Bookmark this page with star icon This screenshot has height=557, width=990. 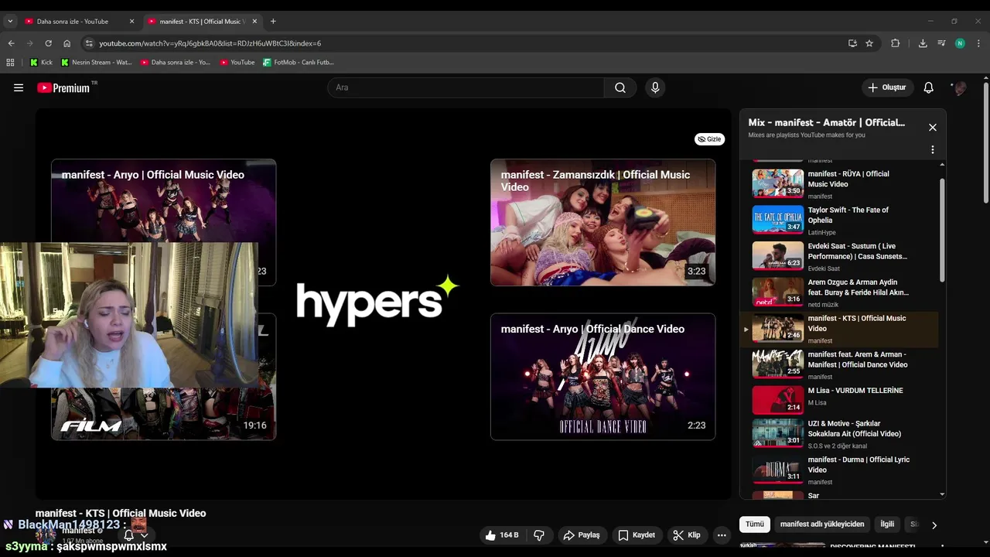click(869, 43)
